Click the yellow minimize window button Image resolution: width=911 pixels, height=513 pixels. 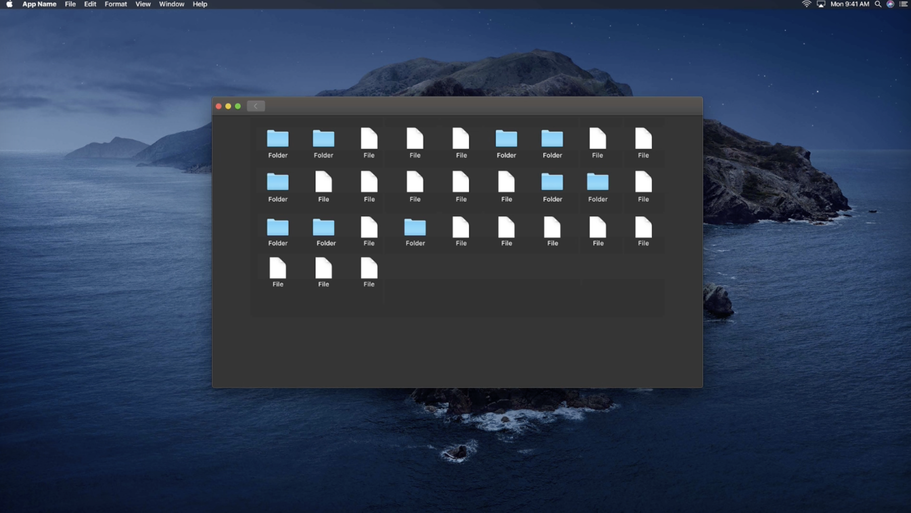(x=228, y=106)
